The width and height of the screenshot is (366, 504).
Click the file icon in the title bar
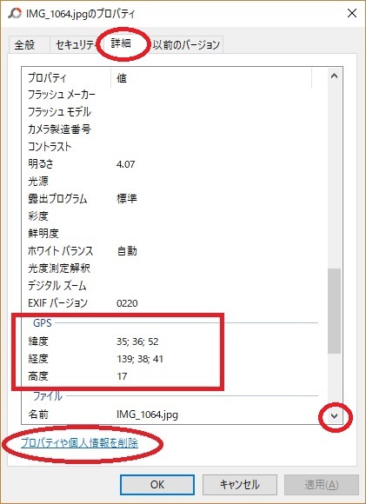[x=15, y=14]
